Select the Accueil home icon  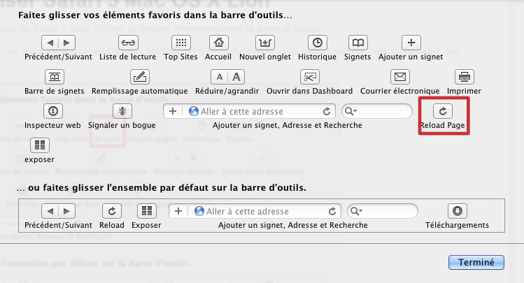tap(218, 43)
